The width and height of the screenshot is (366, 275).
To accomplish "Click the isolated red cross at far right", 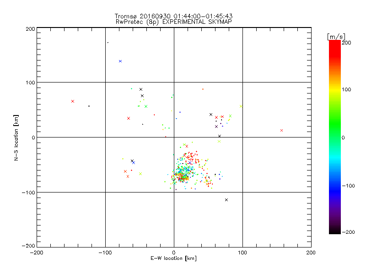I will 281,131.
